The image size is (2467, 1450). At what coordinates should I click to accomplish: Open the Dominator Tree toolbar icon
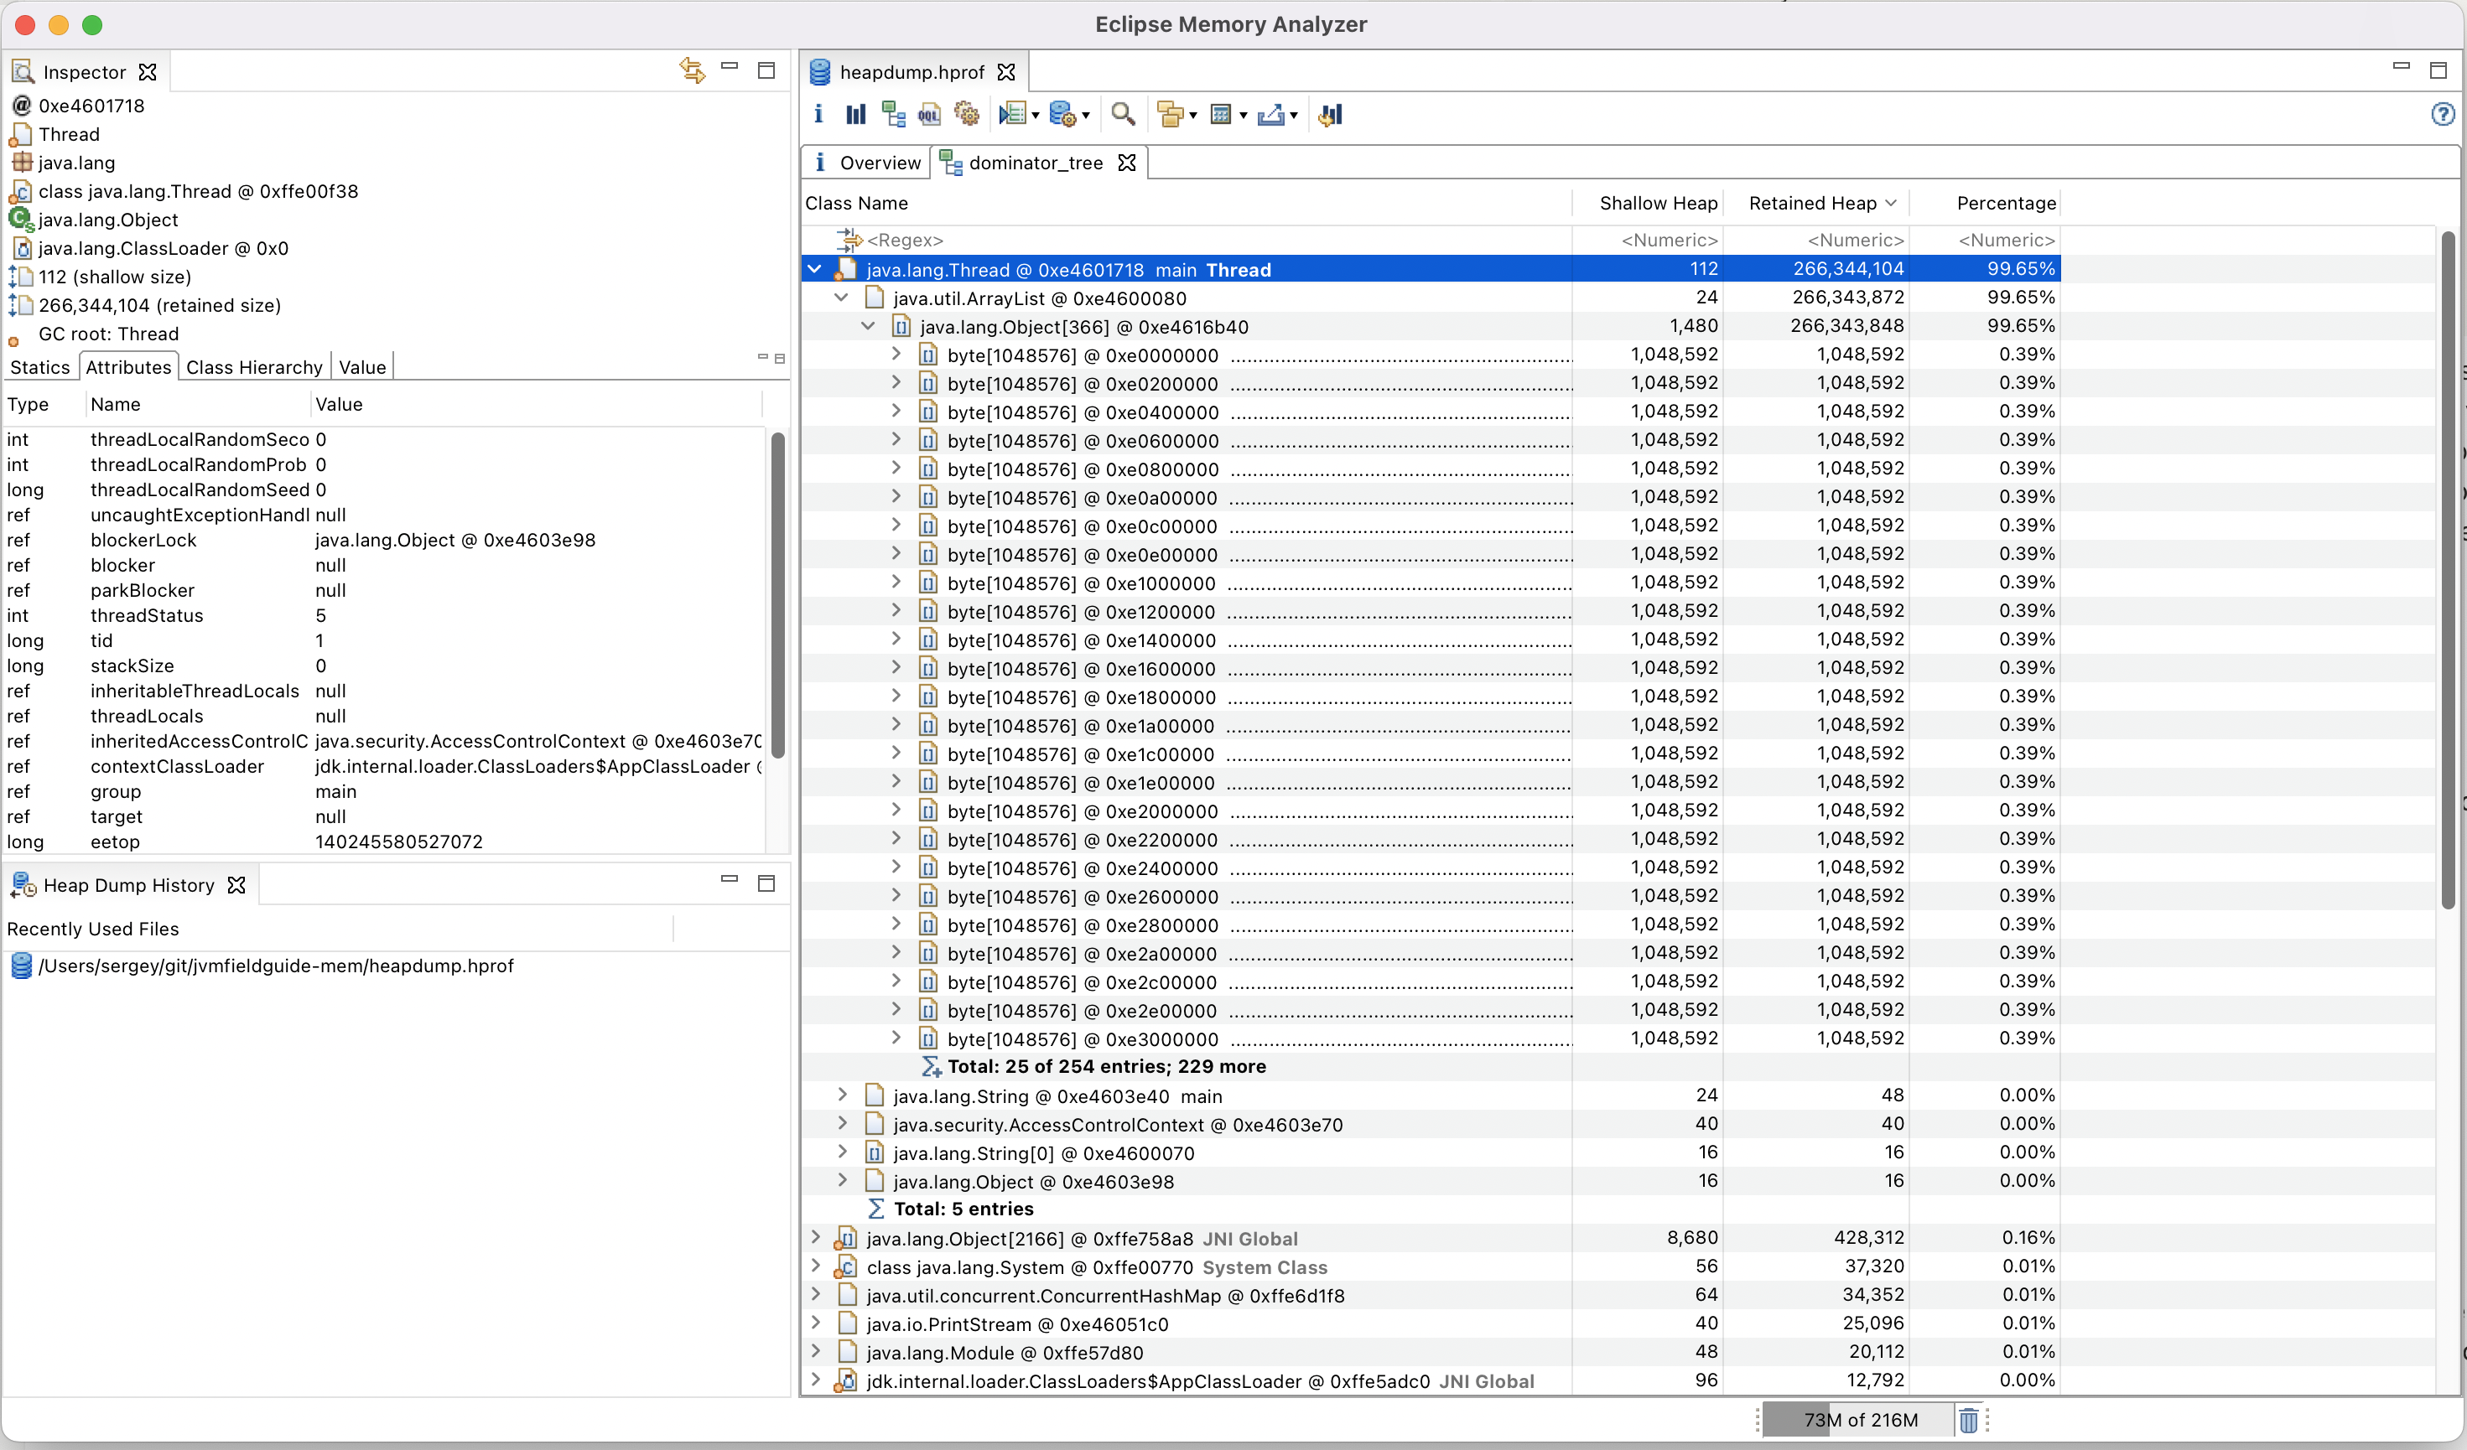pos(893,115)
